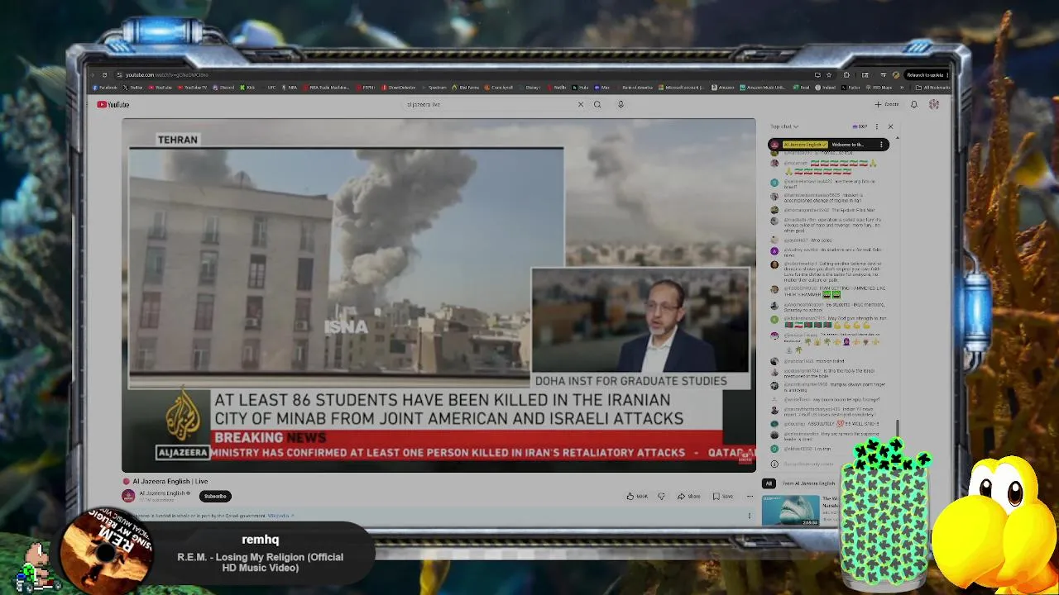Open the Discord bookmark
The height and width of the screenshot is (595, 1059).
(224, 88)
